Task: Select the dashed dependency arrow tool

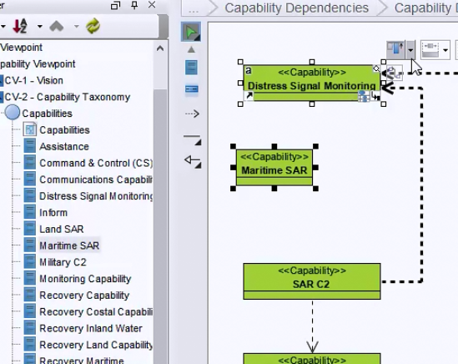Action: 192,114
